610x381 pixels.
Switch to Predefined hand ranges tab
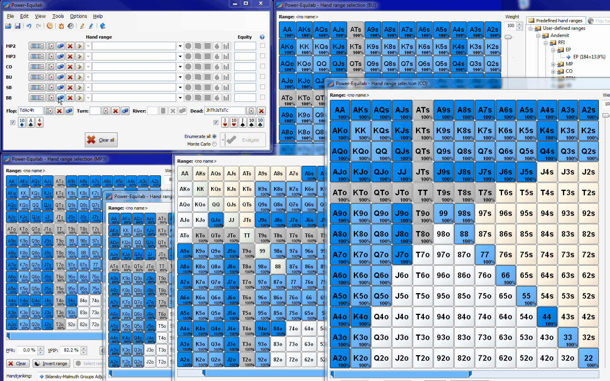[555, 21]
